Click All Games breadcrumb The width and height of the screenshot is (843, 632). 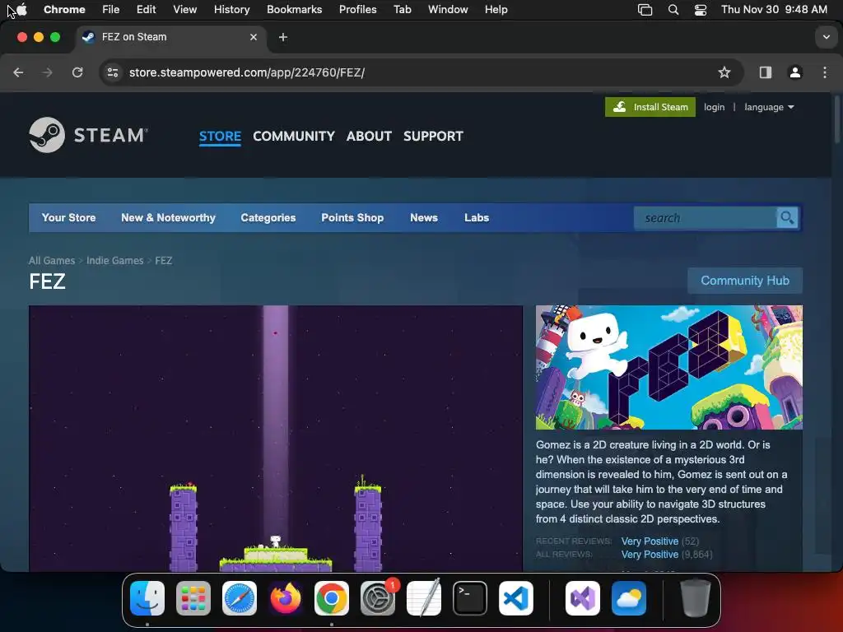pos(52,261)
